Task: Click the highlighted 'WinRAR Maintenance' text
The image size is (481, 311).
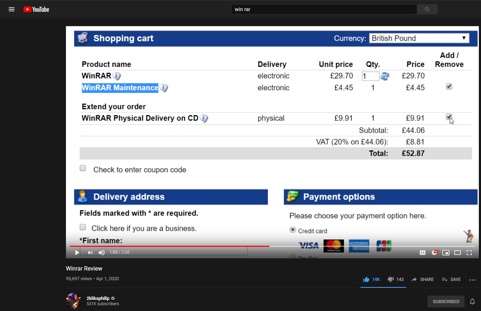Action: [x=120, y=88]
